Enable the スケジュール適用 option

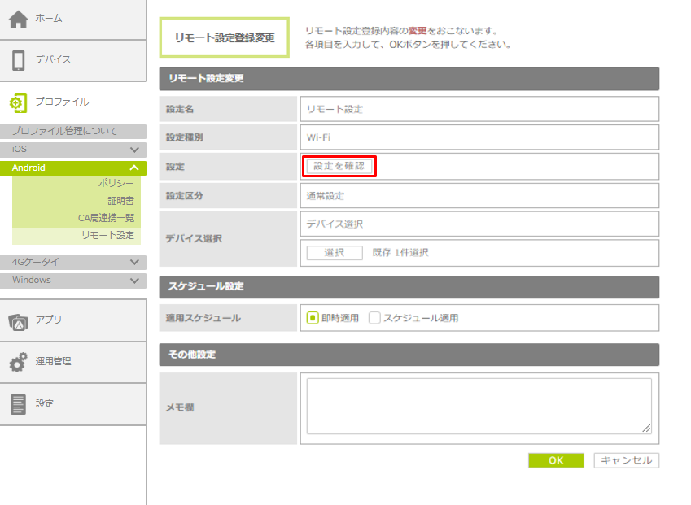point(374,318)
